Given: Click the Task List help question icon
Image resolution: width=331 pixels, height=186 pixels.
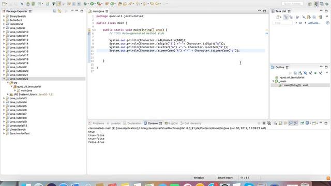Looking at the screenshot, I should tap(327, 23).
